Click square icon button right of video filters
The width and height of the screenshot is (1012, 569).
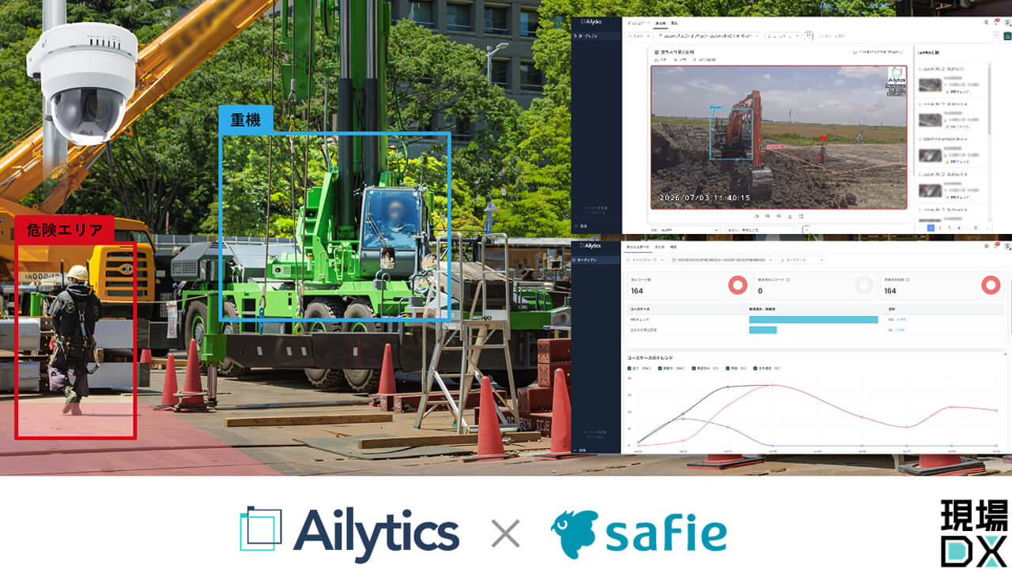click(808, 36)
